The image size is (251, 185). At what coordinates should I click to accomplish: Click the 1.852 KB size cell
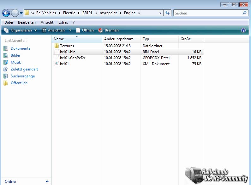coord(194,58)
